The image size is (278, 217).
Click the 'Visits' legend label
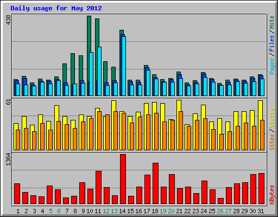click(x=272, y=118)
